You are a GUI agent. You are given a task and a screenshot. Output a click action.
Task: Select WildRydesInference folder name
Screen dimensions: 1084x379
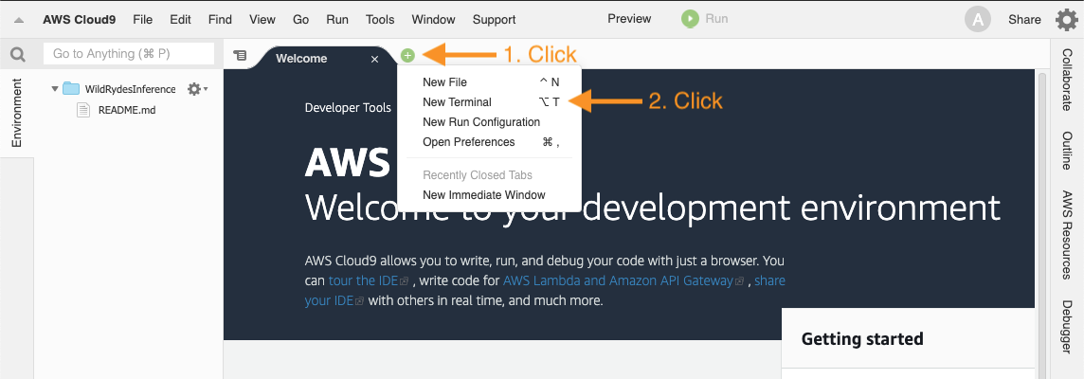130,88
